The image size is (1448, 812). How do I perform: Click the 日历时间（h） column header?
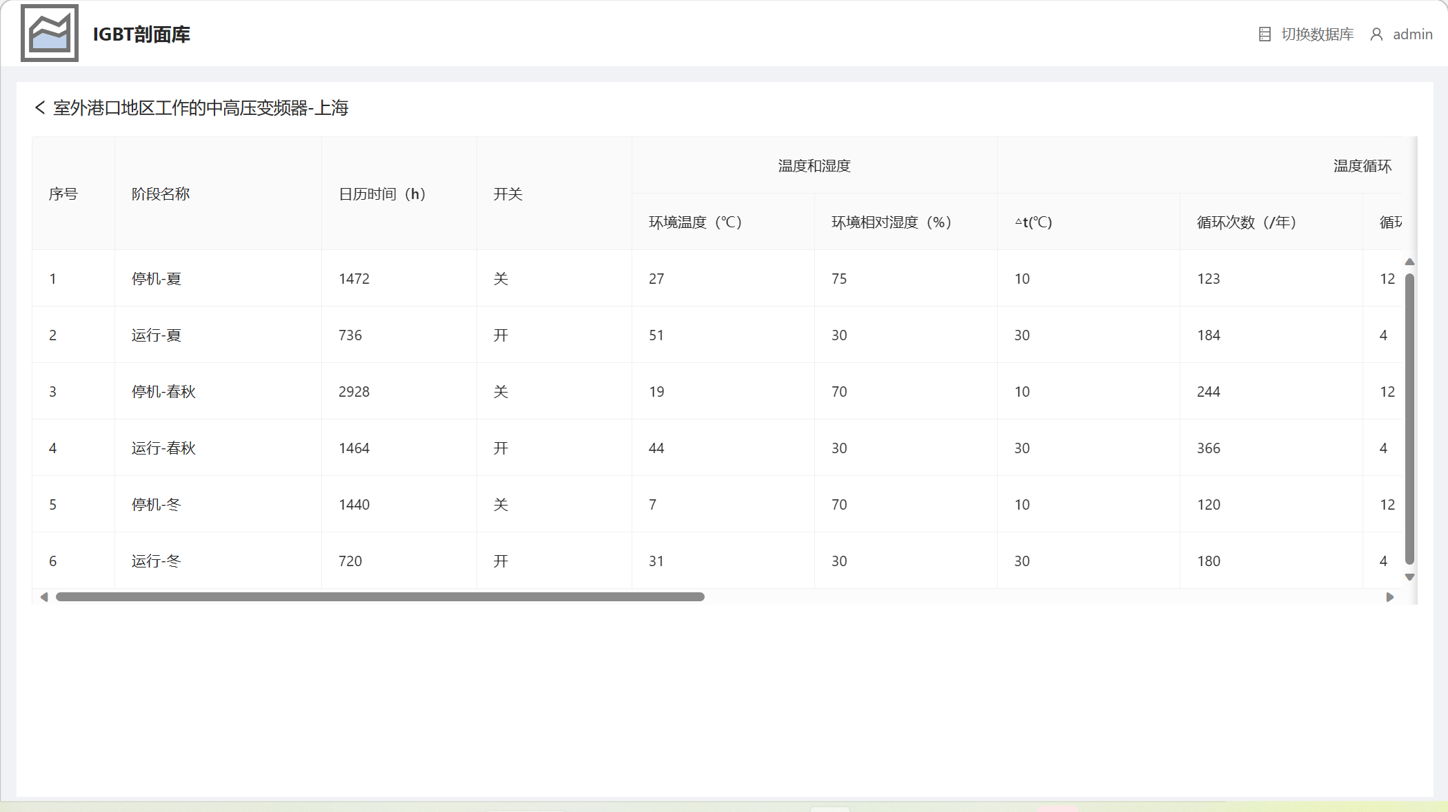[382, 194]
